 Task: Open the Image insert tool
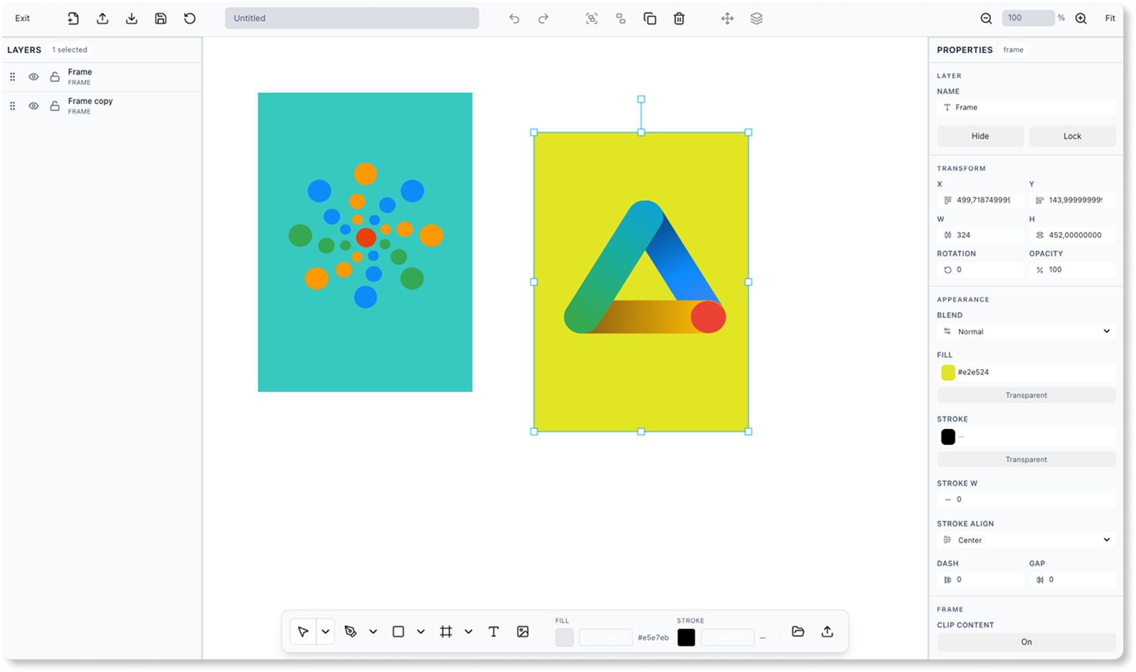[x=523, y=631]
